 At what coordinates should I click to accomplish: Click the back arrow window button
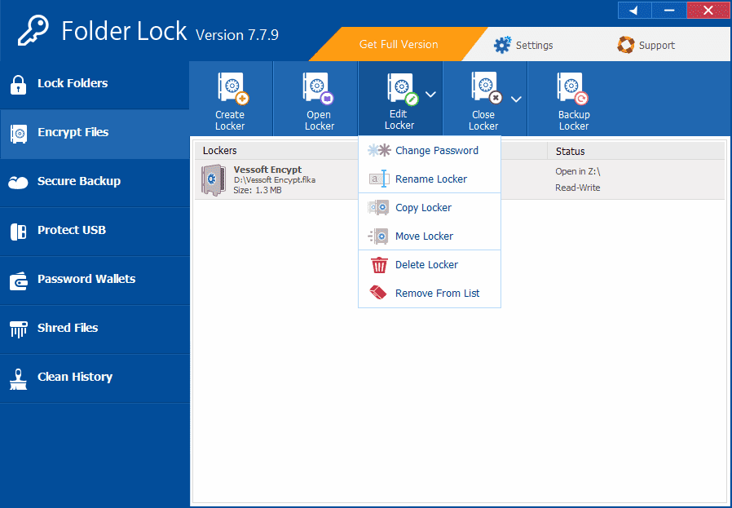pyautogui.click(x=634, y=11)
